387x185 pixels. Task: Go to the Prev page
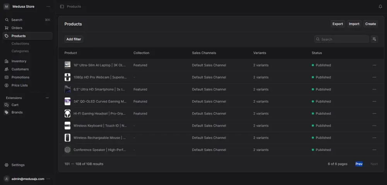pos(359,164)
